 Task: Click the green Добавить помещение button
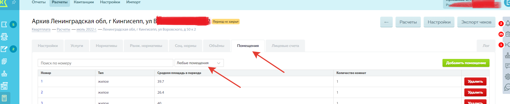pos(466,63)
